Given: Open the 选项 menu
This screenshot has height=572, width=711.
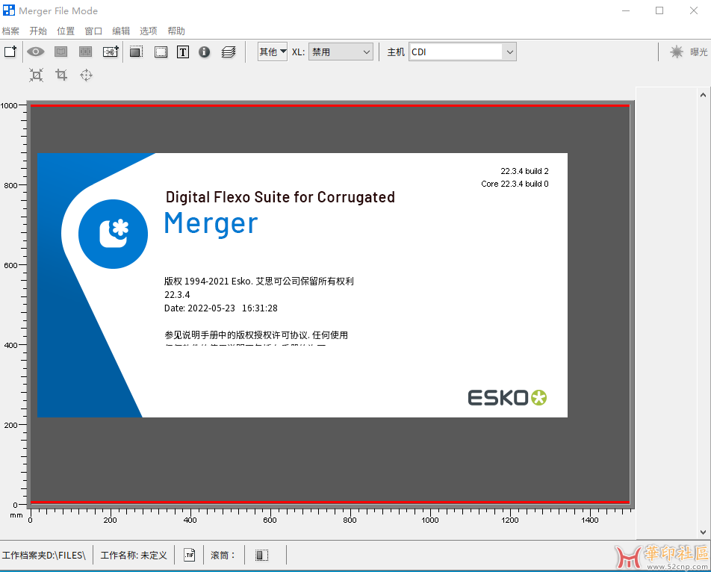Looking at the screenshot, I should tap(148, 31).
